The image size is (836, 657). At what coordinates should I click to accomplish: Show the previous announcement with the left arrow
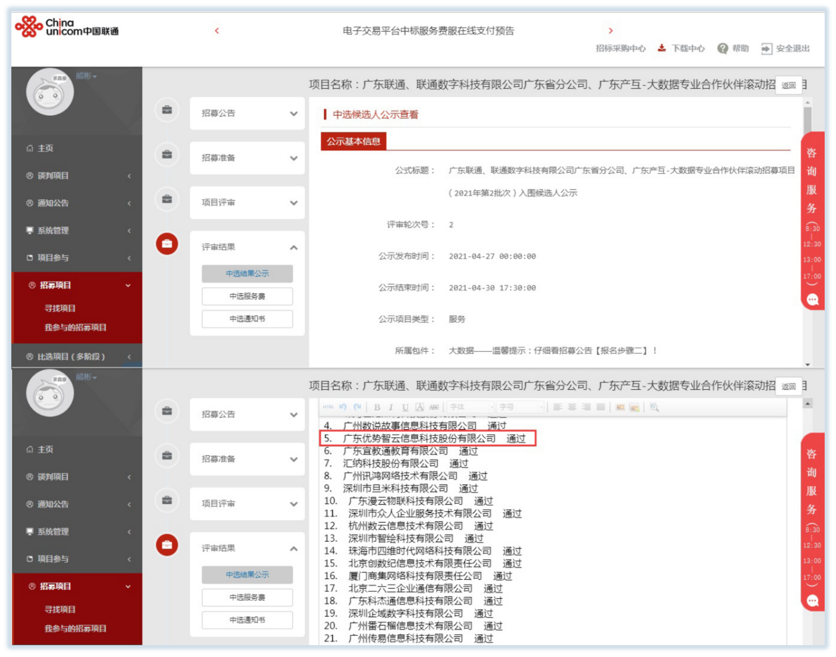pos(217,31)
